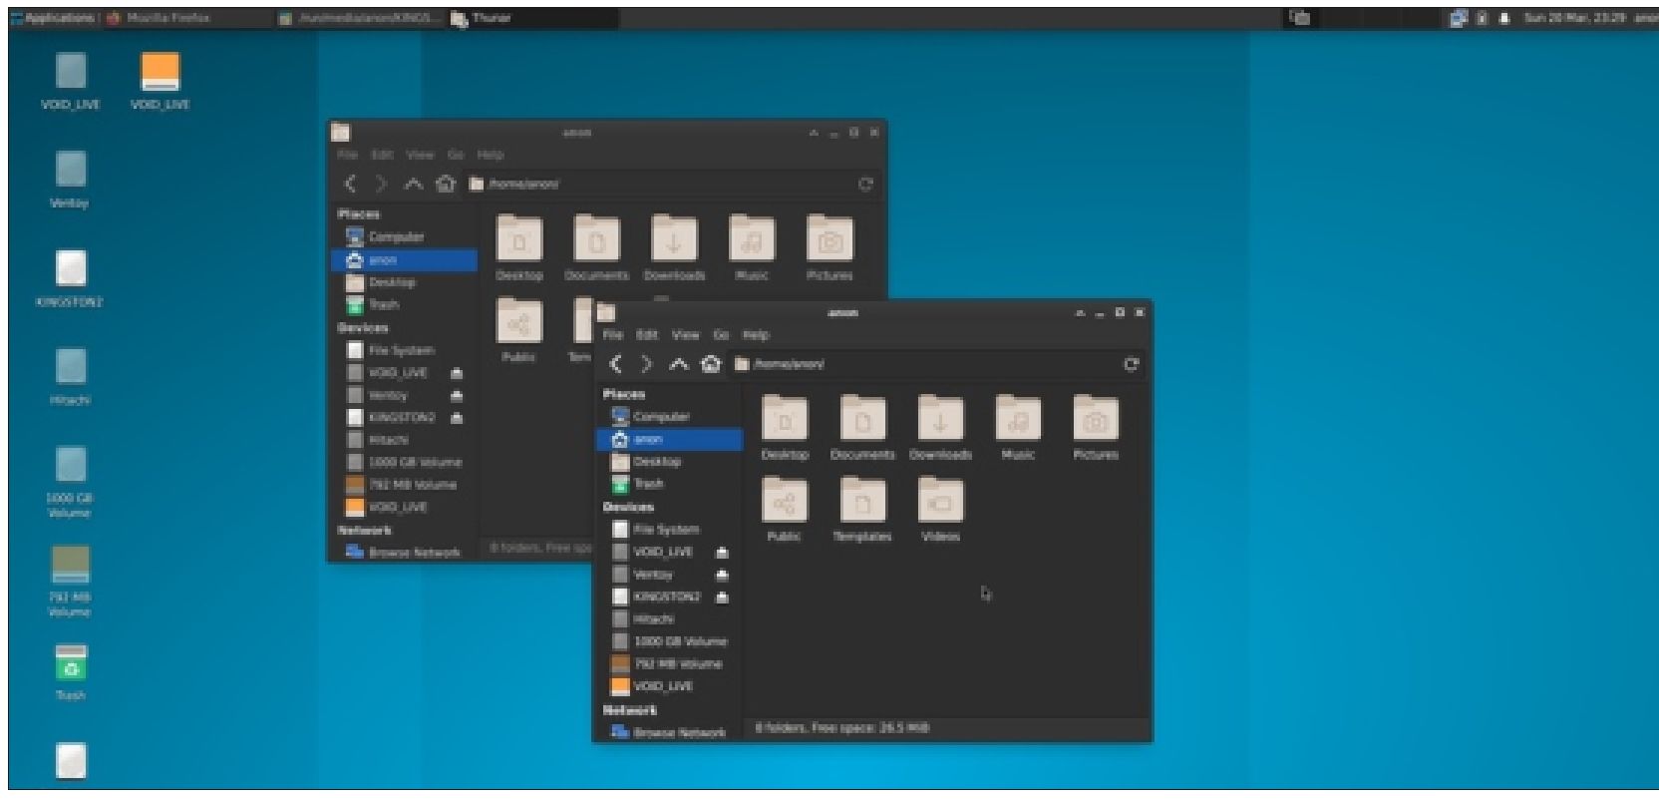
Task: Eject VOID_LIVE in back window sidebar
Action: tap(457, 373)
